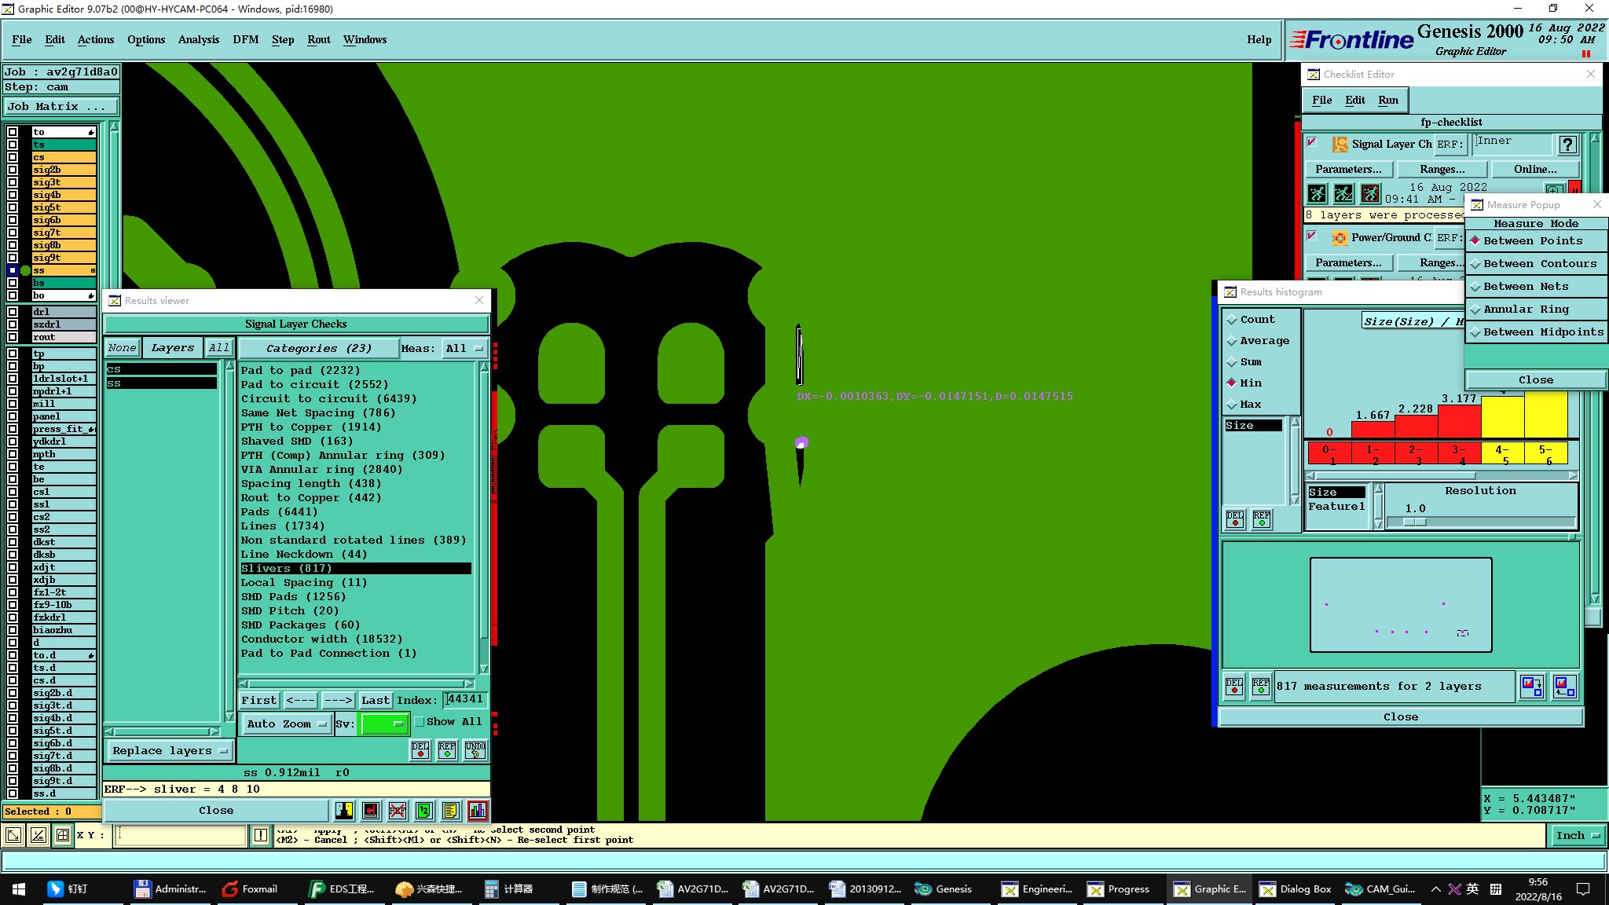The width and height of the screenshot is (1609, 905).
Task: Open Rout menu
Action: pyautogui.click(x=319, y=39)
